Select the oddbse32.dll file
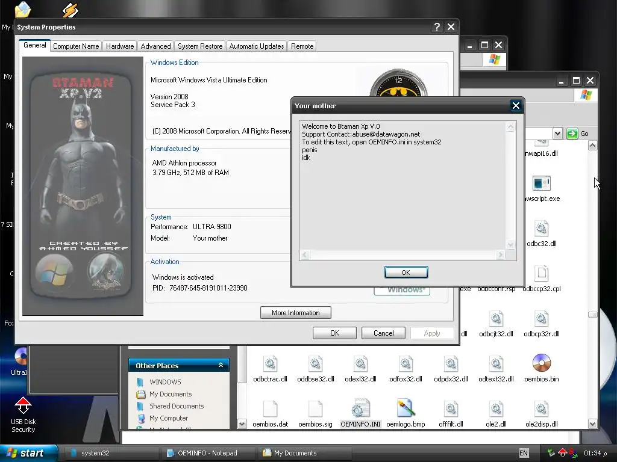Image resolution: width=617 pixels, height=462 pixels. 315,369
